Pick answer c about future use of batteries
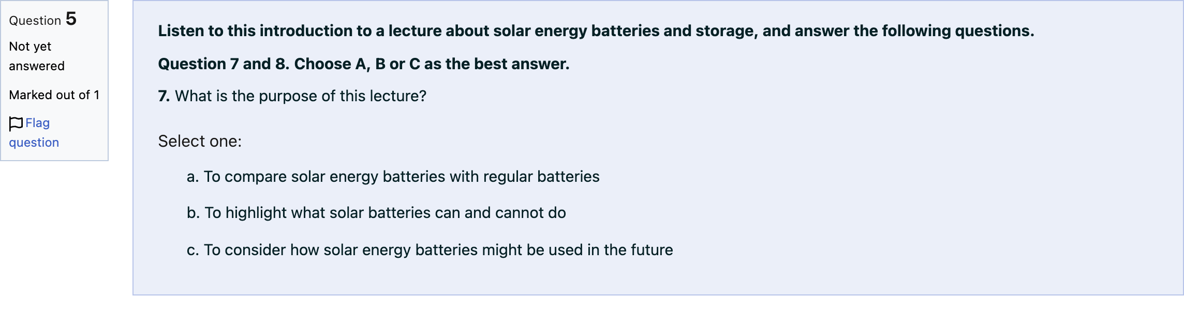Image resolution: width=1184 pixels, height=312 pixels. tap(430, 250)
